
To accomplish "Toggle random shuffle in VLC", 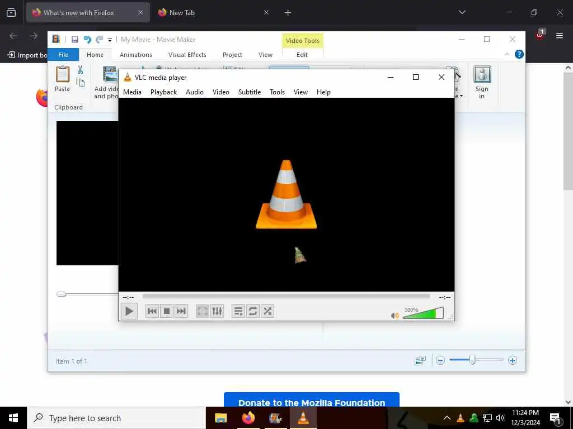I will [267, 311].
